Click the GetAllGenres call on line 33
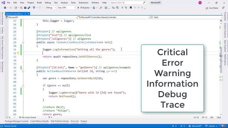Image resolution: width=228 pixels, height=128 pixels. (x=88, y=57)
